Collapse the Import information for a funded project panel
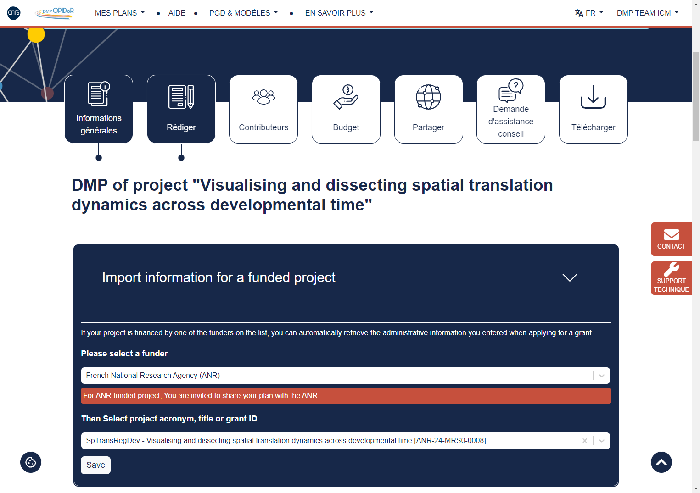 (x=570, y=277)
